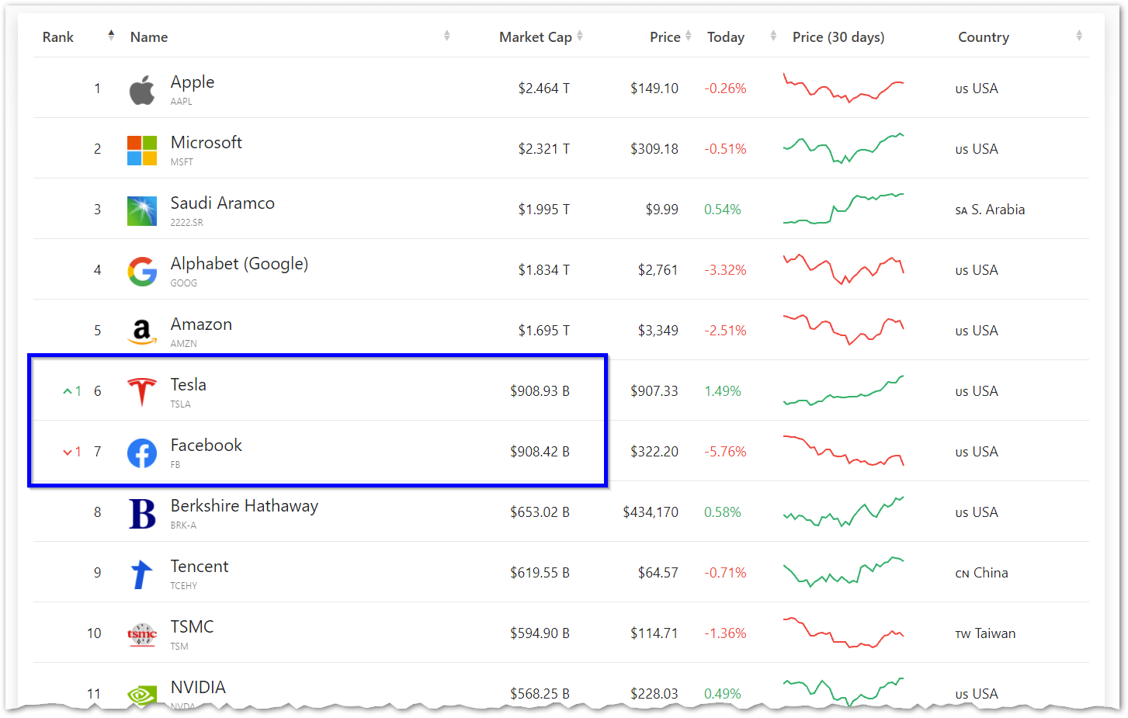The image size is (1128, 718).
Task: Open the Tesla company link
Action: pos(189,385)
